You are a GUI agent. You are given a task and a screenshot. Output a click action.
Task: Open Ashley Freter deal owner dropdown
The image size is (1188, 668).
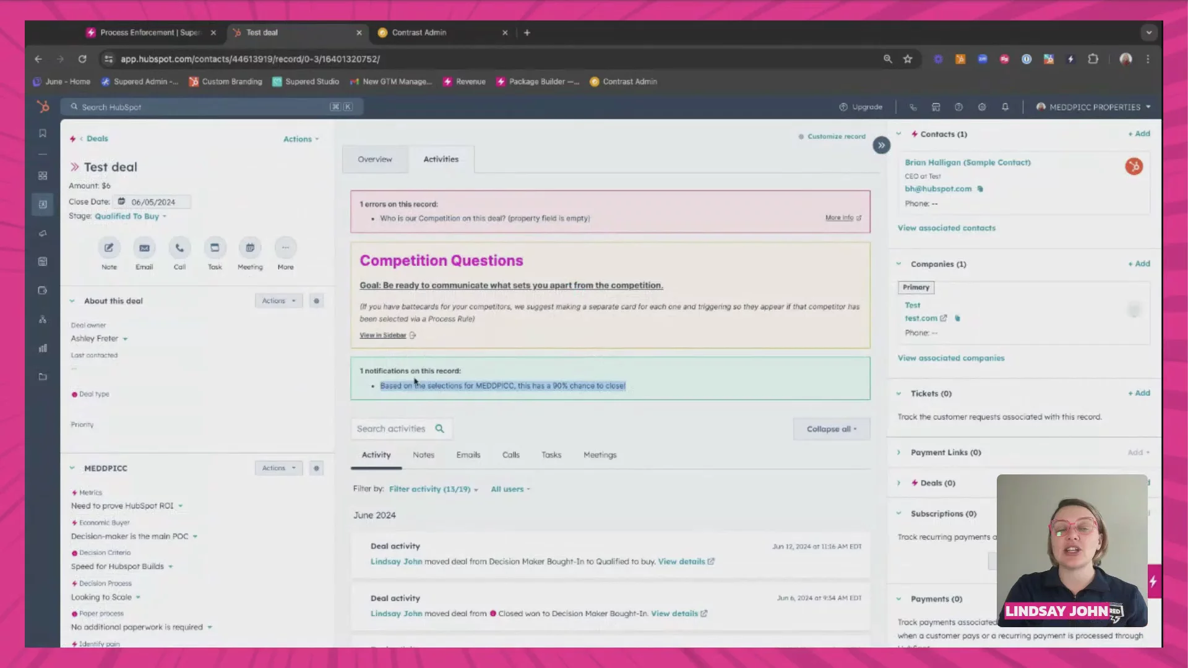99,338
